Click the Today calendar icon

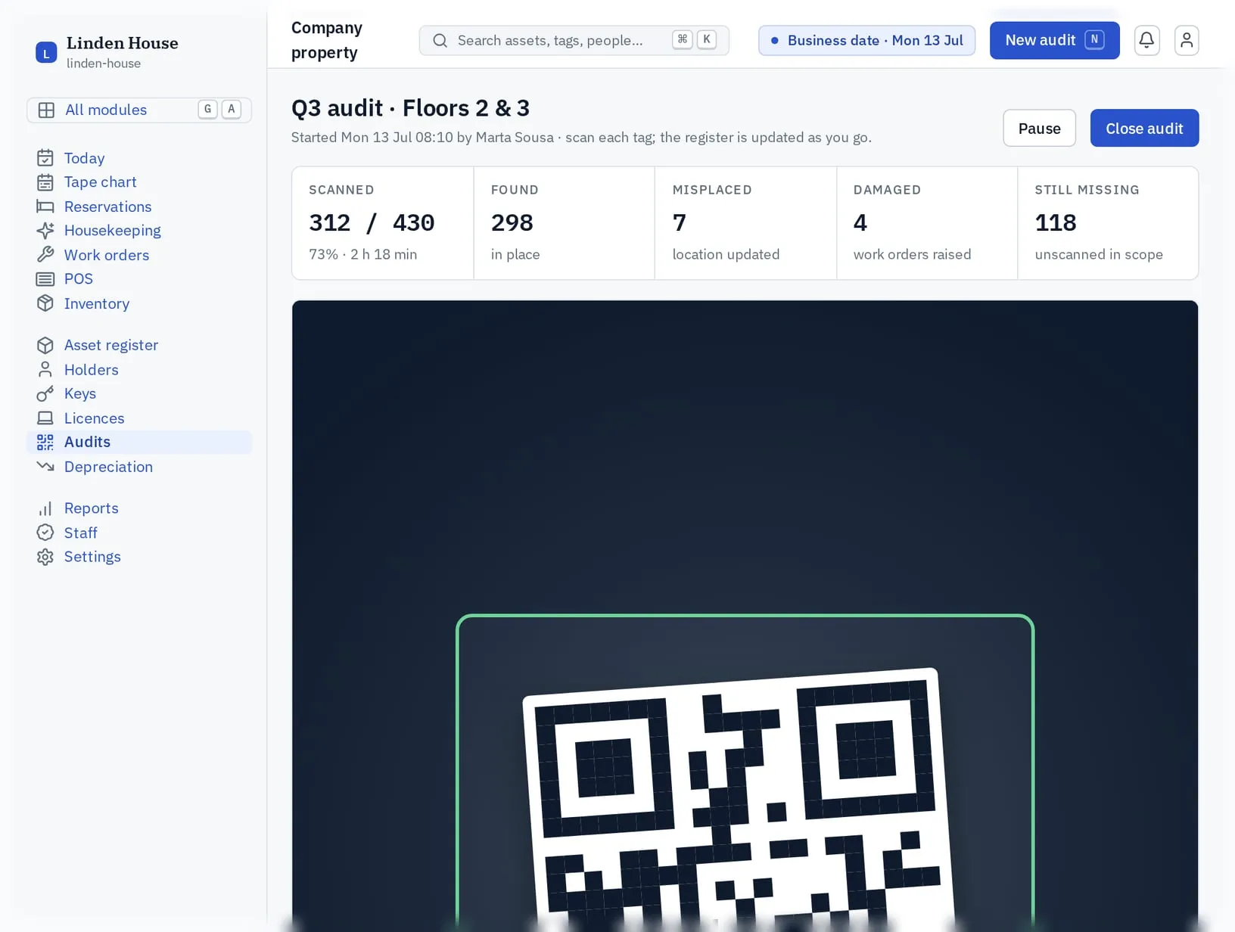coord(45,158)
